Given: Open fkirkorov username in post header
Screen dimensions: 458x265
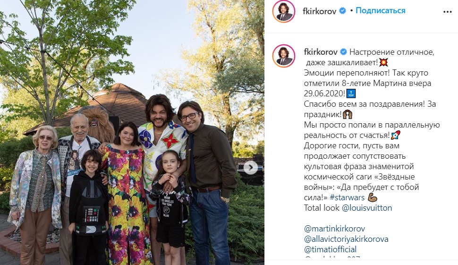Looking at the screenshot, I should 319,11.
